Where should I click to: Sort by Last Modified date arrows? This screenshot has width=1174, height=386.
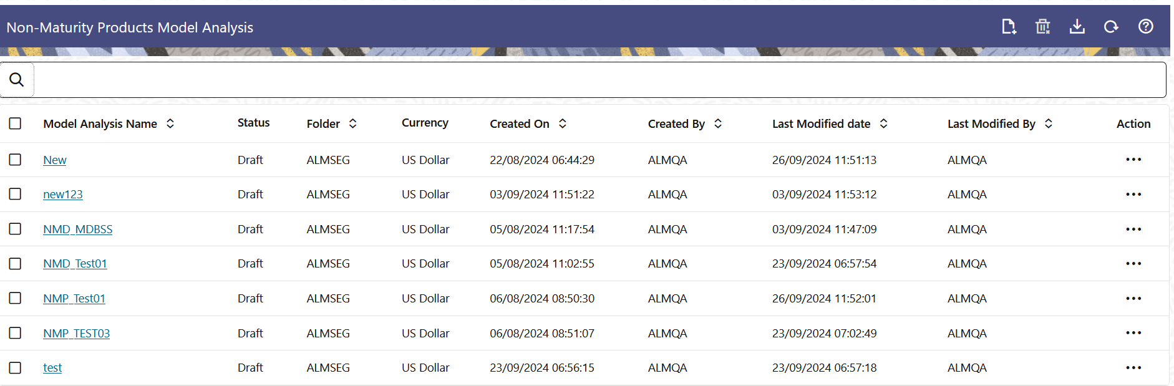pos(884,123)
